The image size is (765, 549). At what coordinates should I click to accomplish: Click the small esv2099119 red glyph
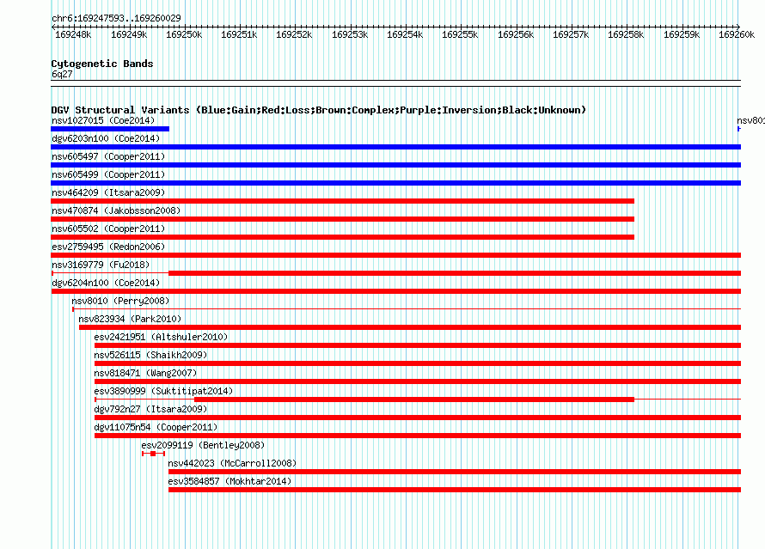click(x=153, y=454)
